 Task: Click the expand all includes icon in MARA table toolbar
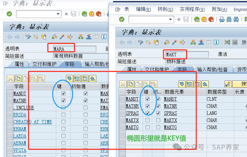coord(69,78)
